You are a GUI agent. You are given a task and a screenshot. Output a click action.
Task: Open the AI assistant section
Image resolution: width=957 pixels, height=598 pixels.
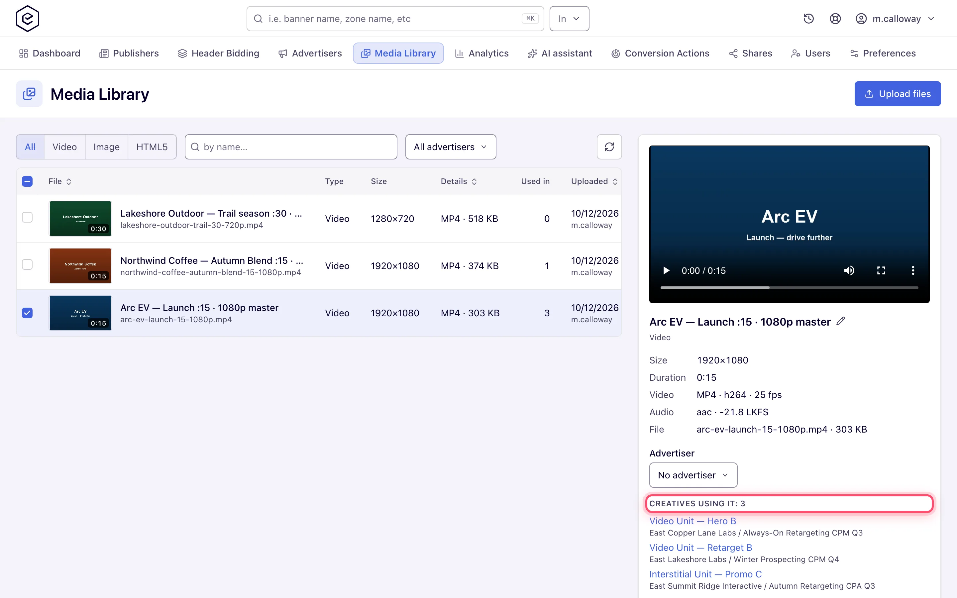560,53
